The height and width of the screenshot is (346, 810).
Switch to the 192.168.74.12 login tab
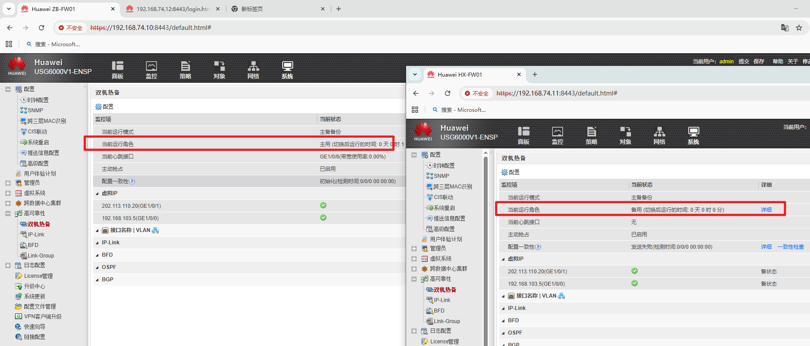(x=172, y=9)
